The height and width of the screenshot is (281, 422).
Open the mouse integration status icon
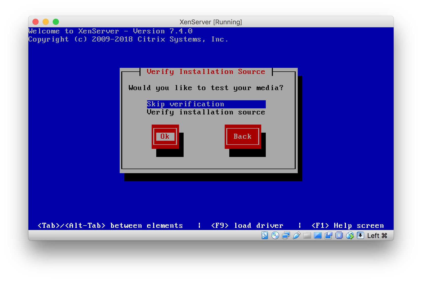350,236
